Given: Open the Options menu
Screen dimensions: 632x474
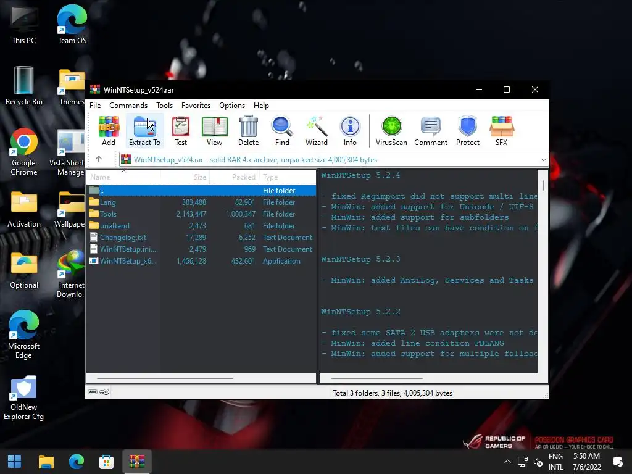Looking at the screenshot, I should coord(232,105).
